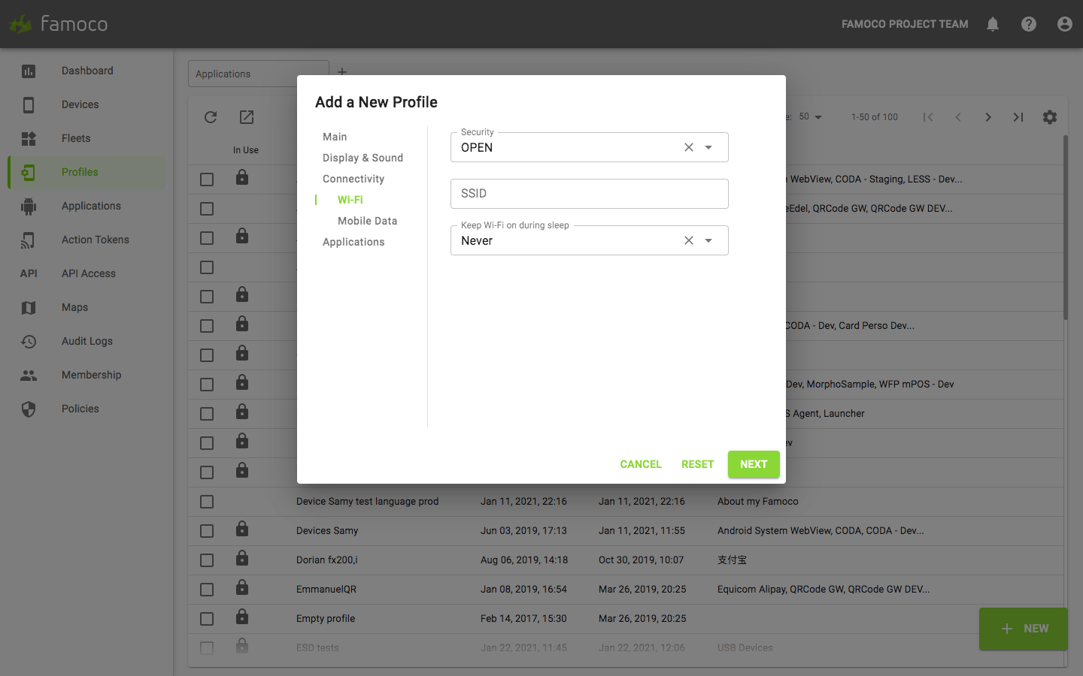Tick checkbox for Dorian fx200,i row

coord(207,560)
